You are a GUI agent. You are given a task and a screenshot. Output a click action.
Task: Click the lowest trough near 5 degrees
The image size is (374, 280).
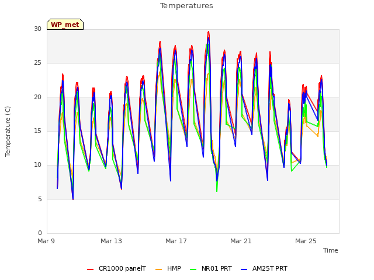[73, 199]
